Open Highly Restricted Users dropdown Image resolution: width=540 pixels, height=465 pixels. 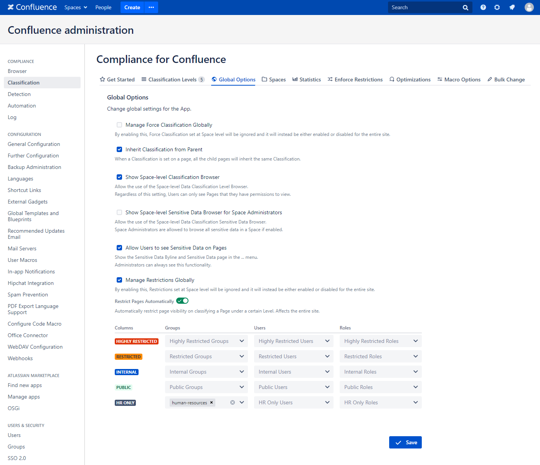coord(294,341)
